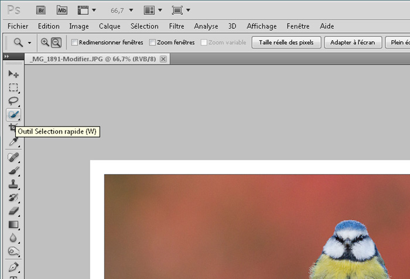Select the Lasso tool
This screenshot has width=410, height=279.
(x=13, y=101)
